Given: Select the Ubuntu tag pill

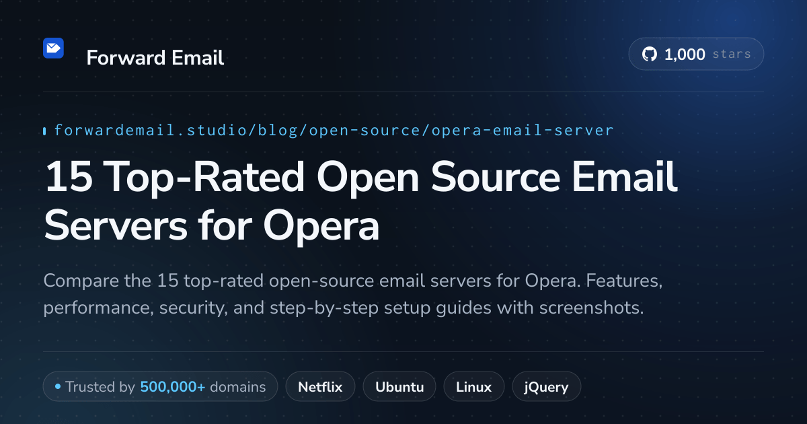Looking at the screenshot, I should pos(399,387).
